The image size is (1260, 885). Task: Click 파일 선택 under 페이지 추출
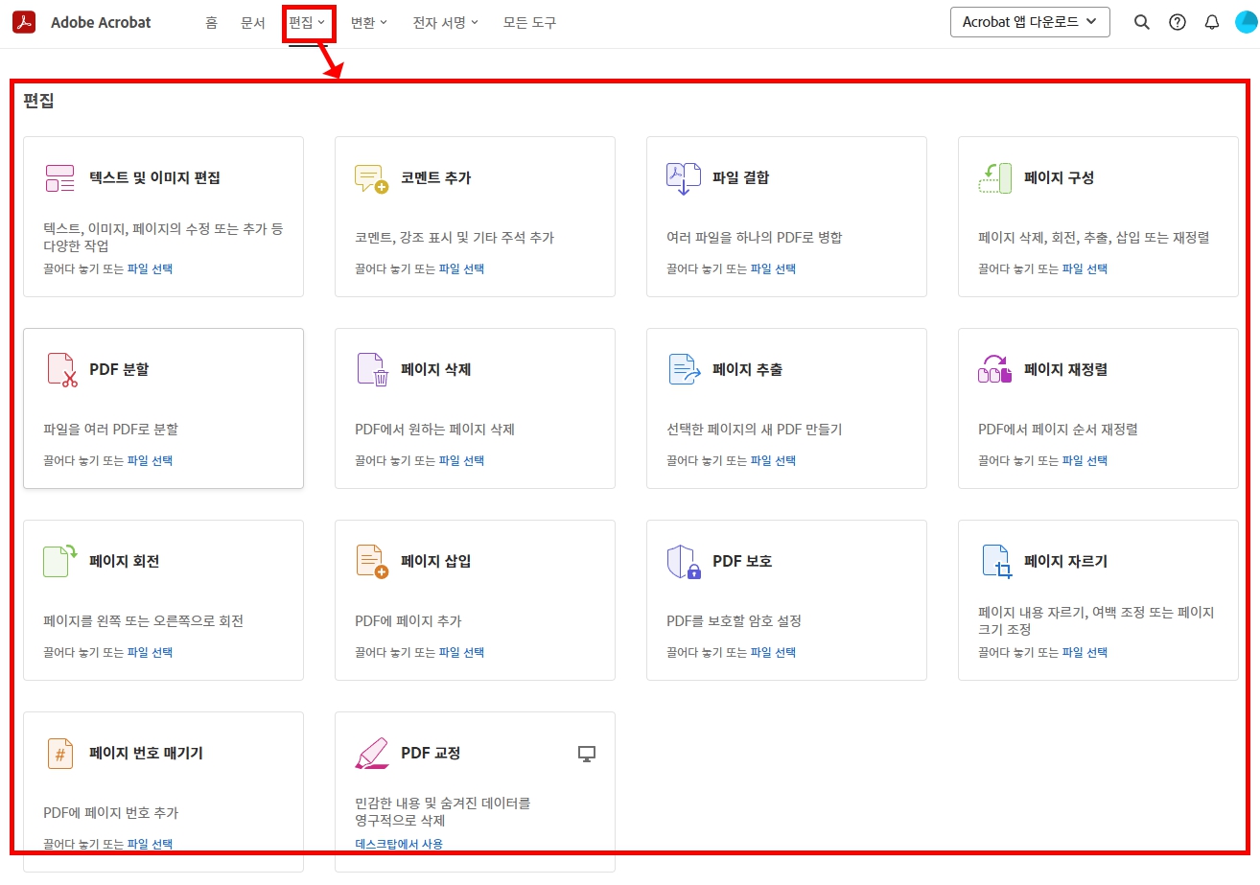click(774, 460)
